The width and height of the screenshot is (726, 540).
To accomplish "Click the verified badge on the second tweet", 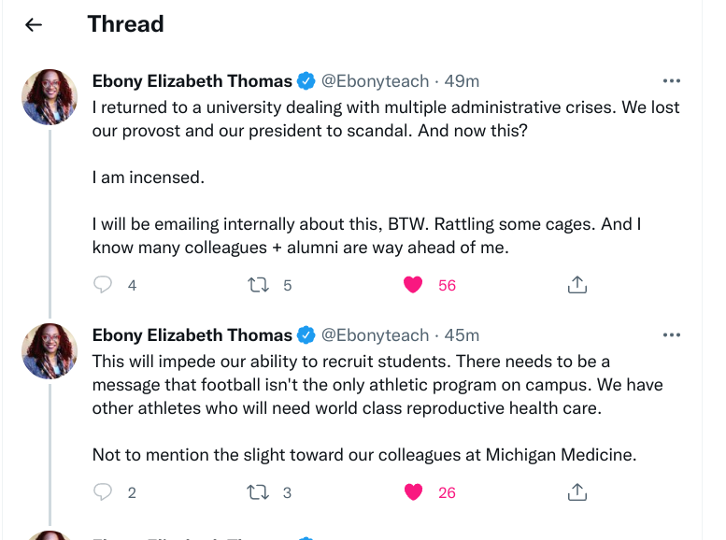I will click(x=306, y=335).
